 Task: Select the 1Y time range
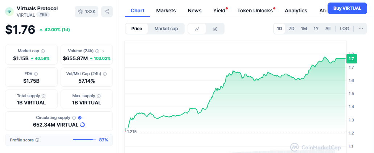point(316,29)
